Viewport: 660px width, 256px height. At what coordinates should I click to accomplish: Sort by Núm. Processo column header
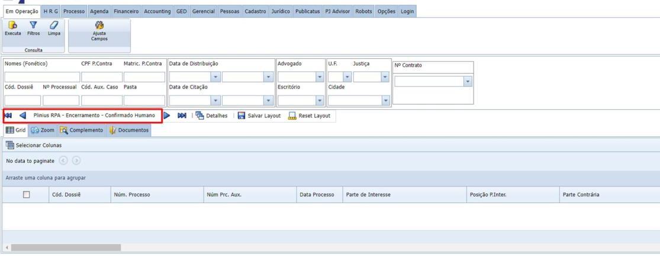tap(157, 195)
